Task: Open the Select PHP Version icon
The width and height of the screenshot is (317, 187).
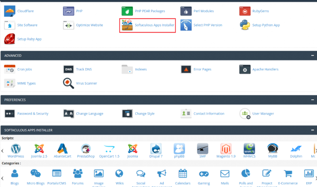Action: pos(186,25)
